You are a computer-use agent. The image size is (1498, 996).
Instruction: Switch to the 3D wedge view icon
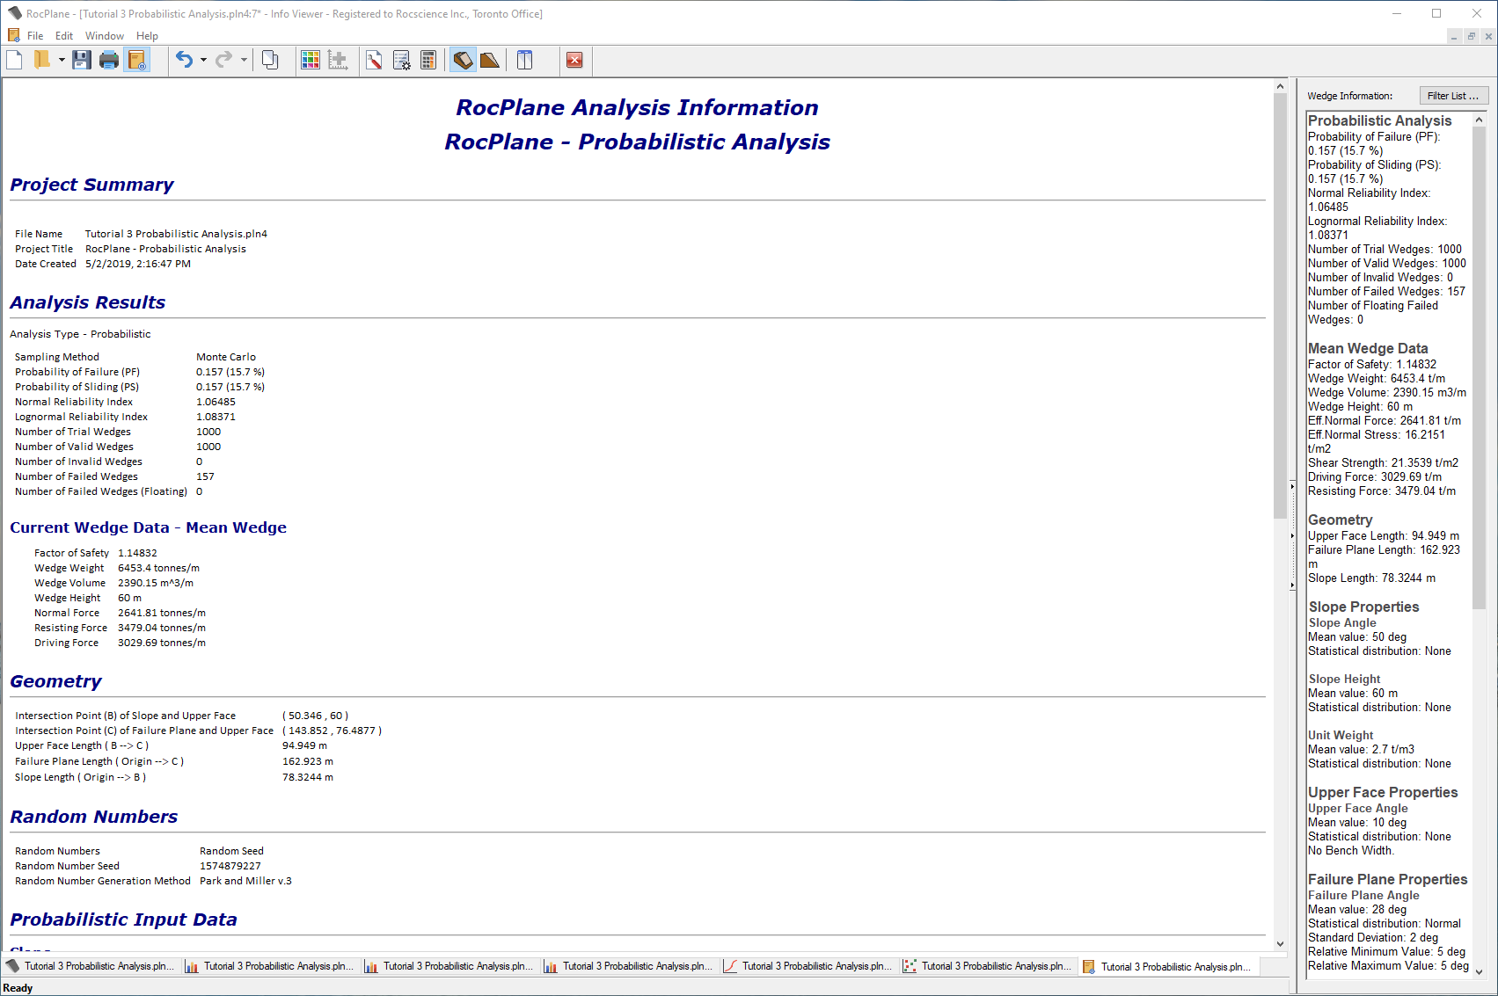pyautogui.click(x=463, y=60)
